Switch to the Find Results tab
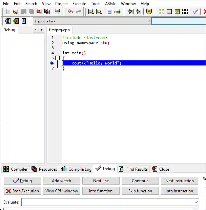206x210 pixels. click(133, 169)
